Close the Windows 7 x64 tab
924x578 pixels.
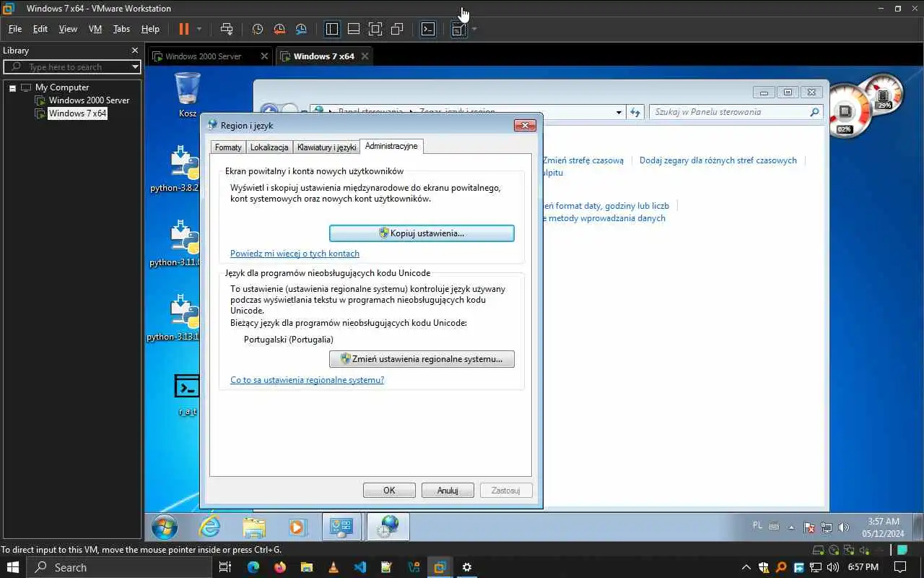(x=365, y=56)
